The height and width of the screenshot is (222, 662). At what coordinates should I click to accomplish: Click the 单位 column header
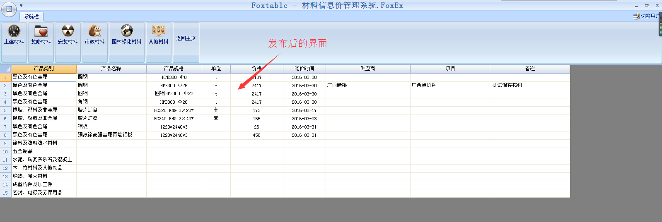click(x=216, y=69)
